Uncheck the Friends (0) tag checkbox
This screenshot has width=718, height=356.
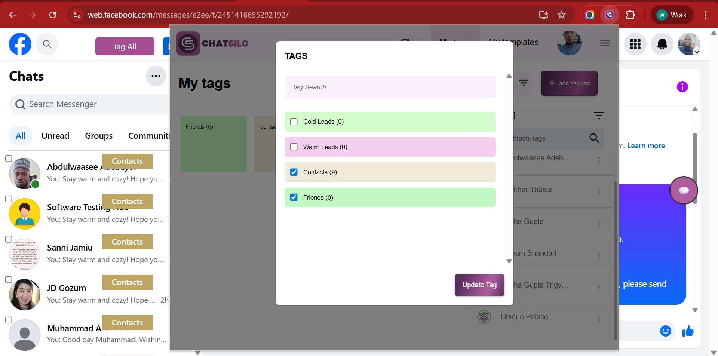click(294, 197)
